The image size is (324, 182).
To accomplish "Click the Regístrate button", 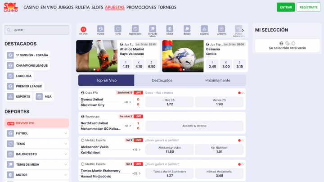I will (x=309, y=7).
